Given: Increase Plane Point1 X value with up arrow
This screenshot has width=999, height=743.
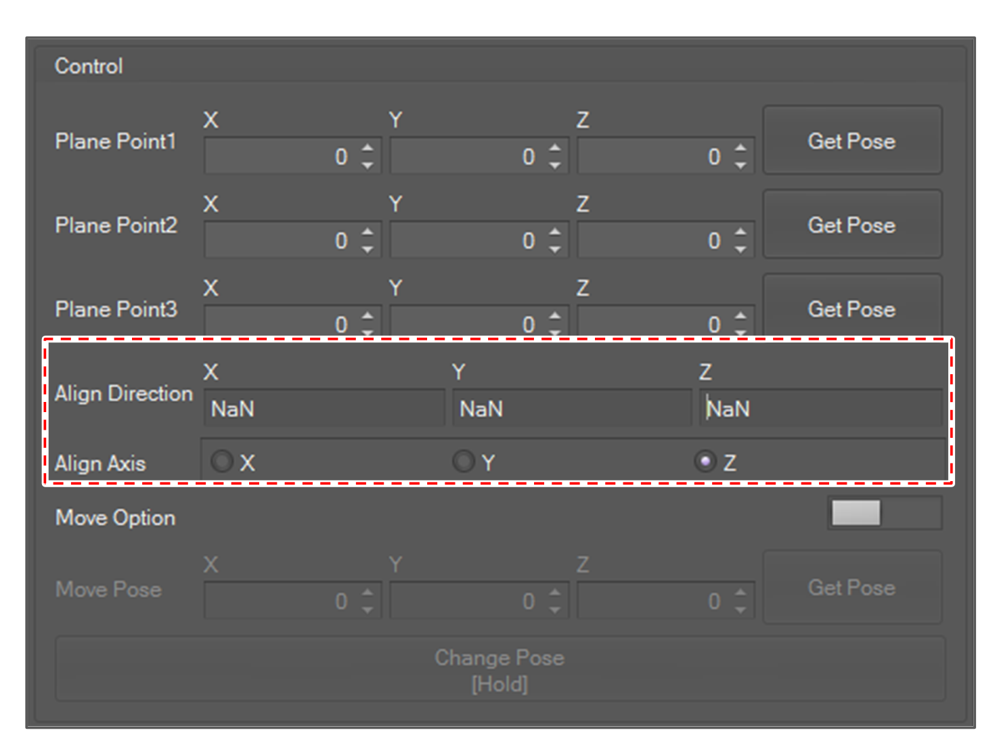Looking at the screenshot, I should [368, 148].
